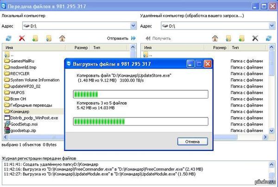The height and width of the screenshot is (187, 278).
Task: Refresh the remote computer file list
Action: coord(268,38)
